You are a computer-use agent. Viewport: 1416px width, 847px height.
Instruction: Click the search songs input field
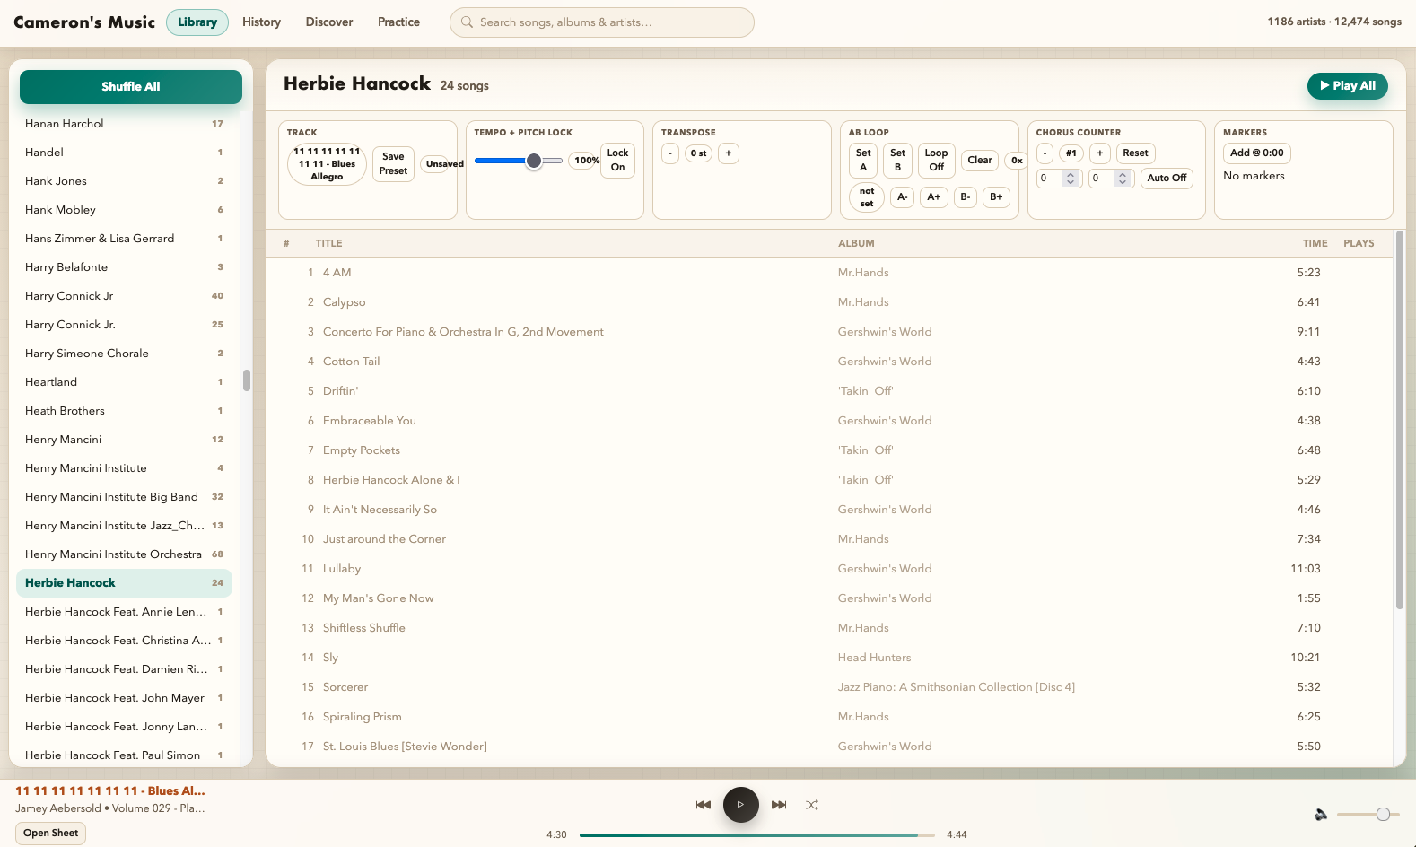[x=602, y=22]
